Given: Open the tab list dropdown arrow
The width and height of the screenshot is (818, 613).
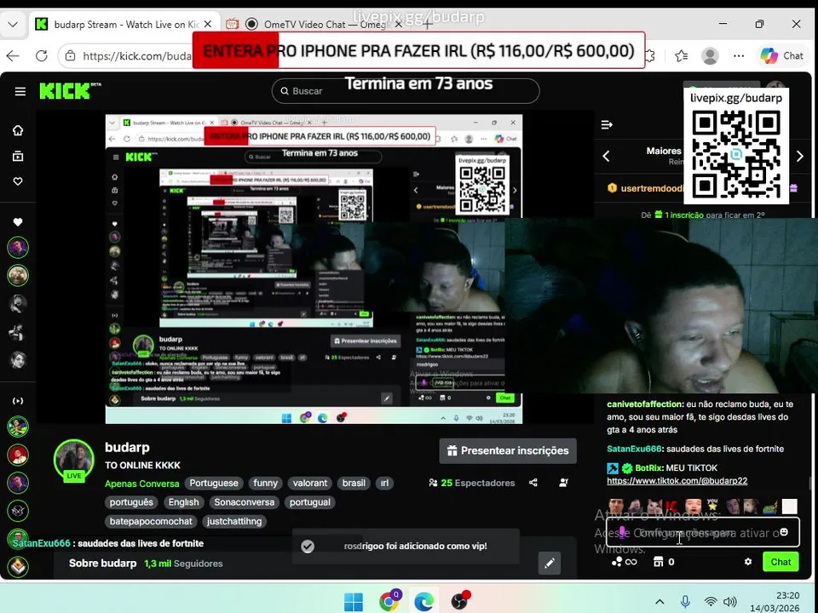Looking at the screenshot, I should pos(13,25).
